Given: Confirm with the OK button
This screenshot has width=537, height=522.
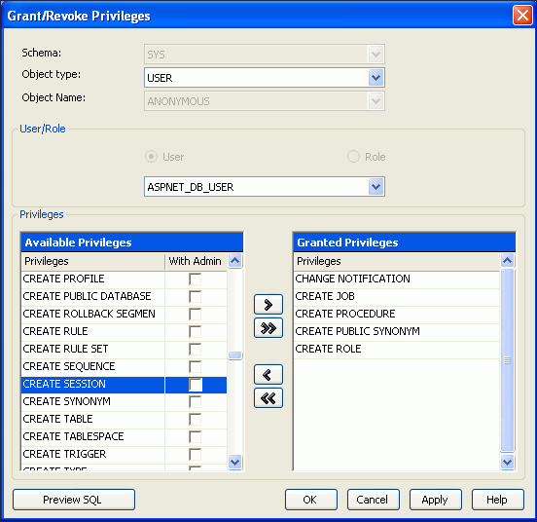Looking at the screenshot, I should (311, 500).
